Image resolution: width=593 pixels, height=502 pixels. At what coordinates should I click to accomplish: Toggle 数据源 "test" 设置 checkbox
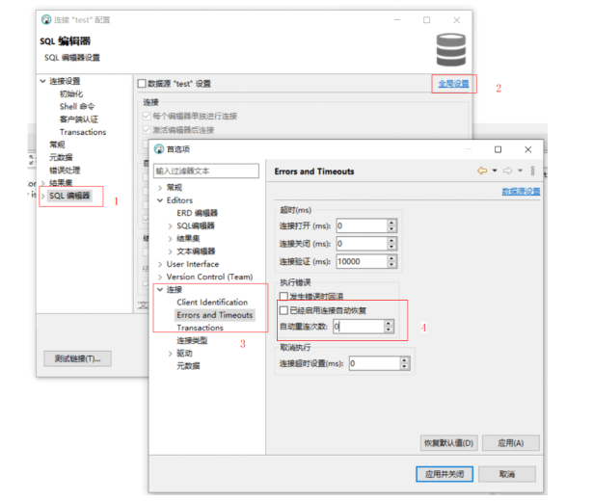[142, 84]
